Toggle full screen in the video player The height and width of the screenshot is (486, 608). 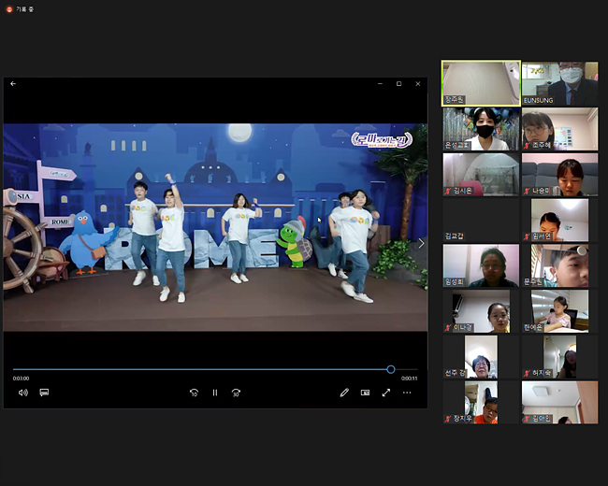point(385,393)
